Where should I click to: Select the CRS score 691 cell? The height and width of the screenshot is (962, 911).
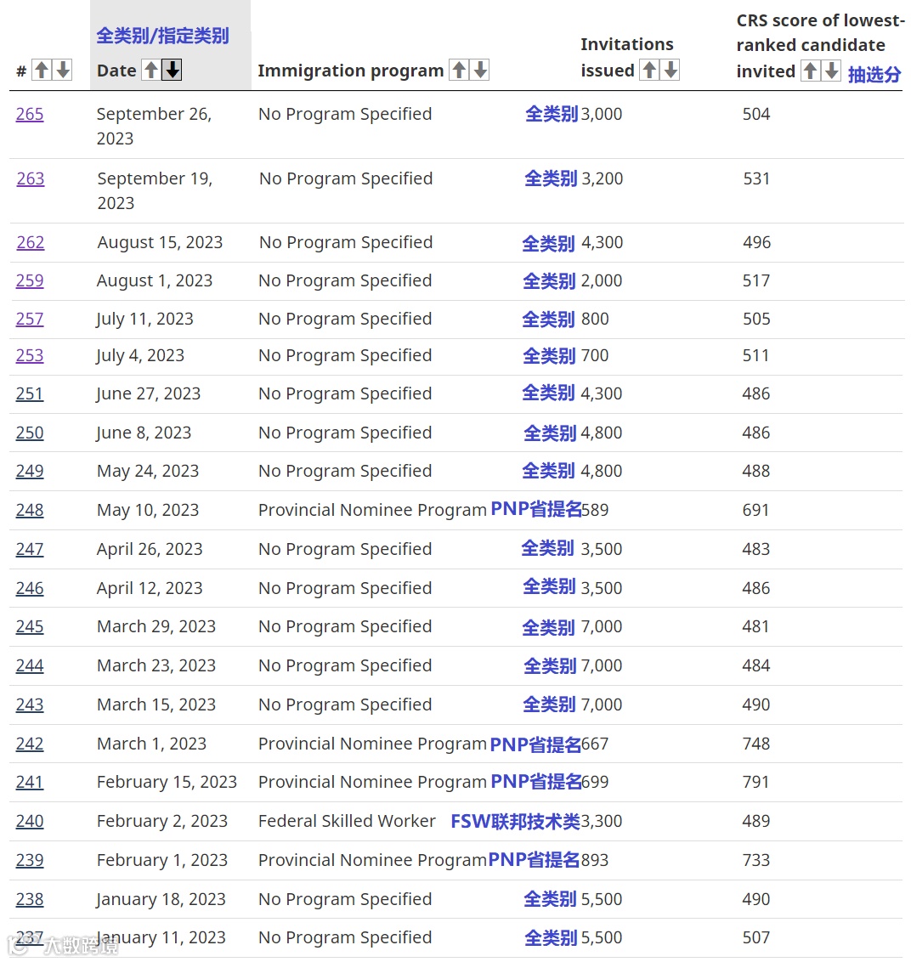click(x=755, y=510)
